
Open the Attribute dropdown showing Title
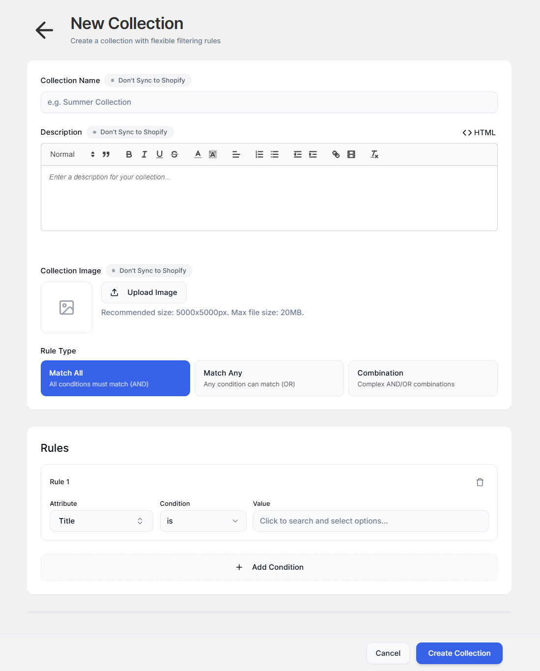point(101,521)
